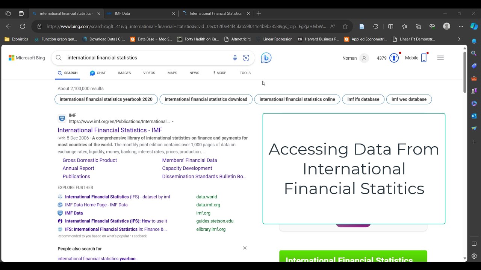Close the IMF Data tab
Image resolution: width=481 pixels, height=270 pixels.
[x=174, y=13]
